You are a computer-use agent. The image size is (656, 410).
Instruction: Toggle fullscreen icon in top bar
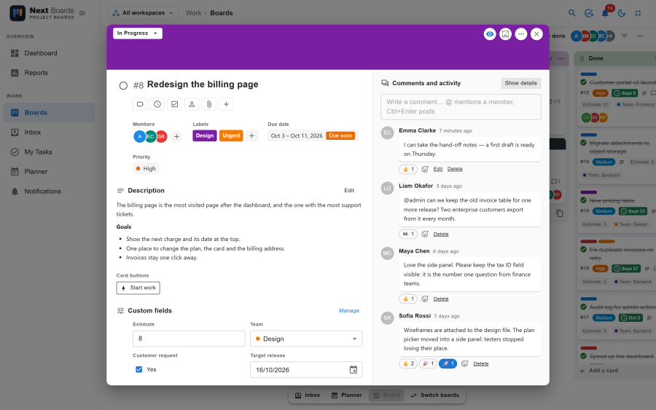click(x=638, y=13)
